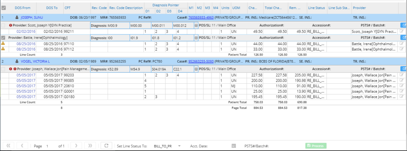
Task: Click diagnosis cell M00.9
Action: point(110,25)
